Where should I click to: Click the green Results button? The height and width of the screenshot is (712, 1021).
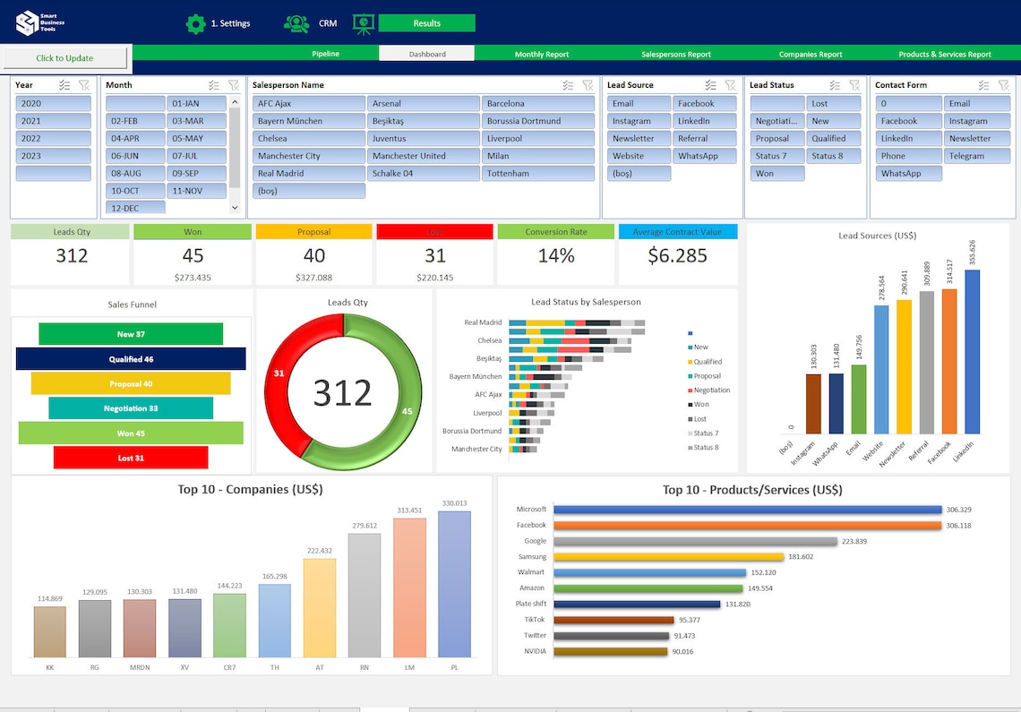pyautogui.click(x=426, y=24)
